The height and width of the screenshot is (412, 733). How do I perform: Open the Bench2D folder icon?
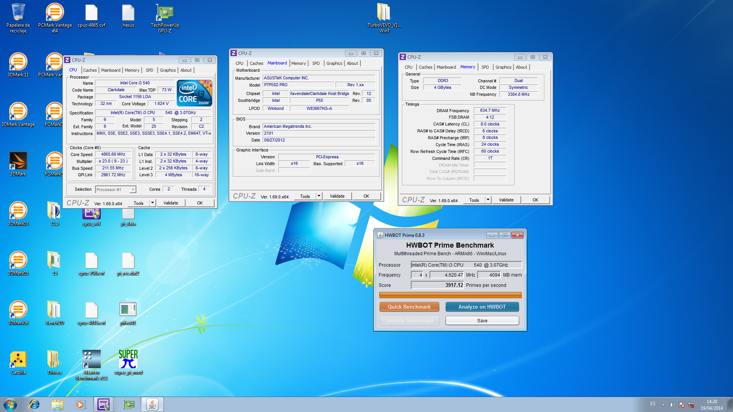coord(55,313)
